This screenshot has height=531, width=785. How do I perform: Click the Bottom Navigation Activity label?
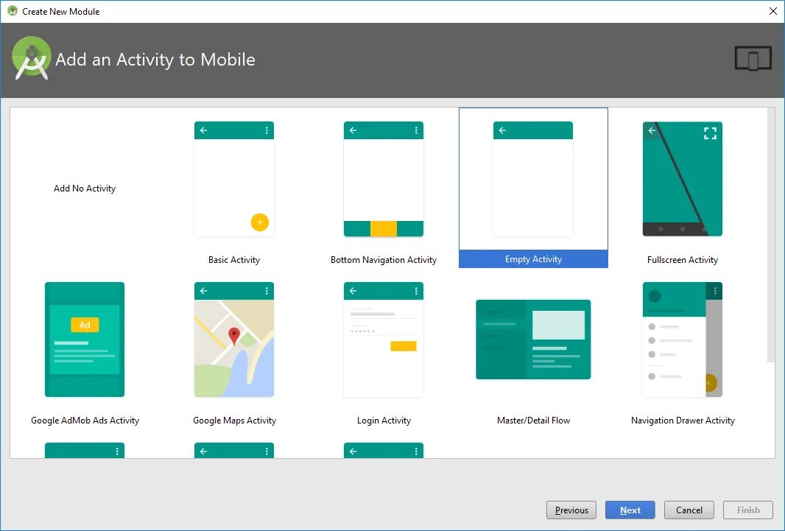coord(384,260)
